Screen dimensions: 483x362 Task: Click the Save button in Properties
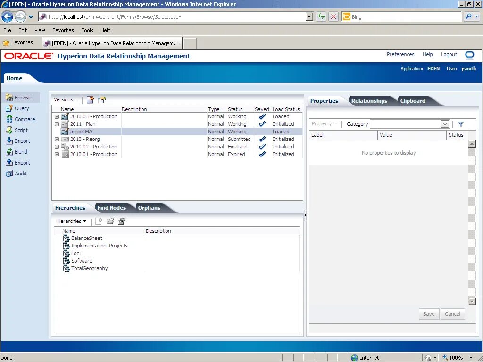click(x=429, y=314)
